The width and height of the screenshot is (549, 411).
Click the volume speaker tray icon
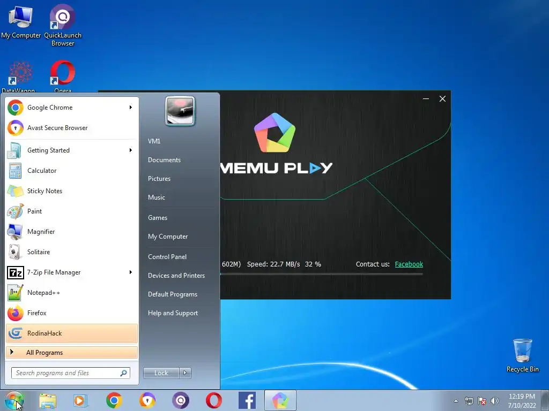[x=495, y=401]
